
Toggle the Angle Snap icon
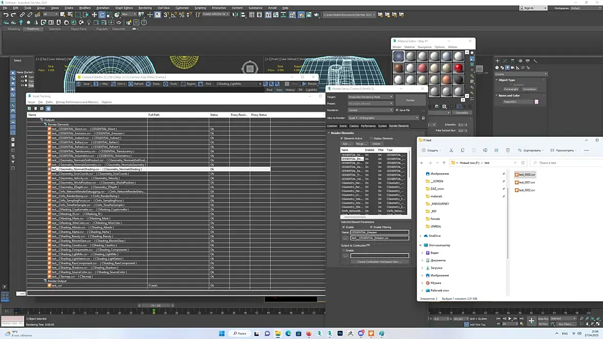[173, 15]
